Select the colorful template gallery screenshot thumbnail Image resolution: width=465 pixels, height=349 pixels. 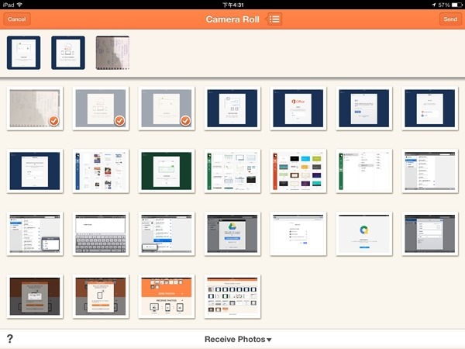[x=298, y=171]
